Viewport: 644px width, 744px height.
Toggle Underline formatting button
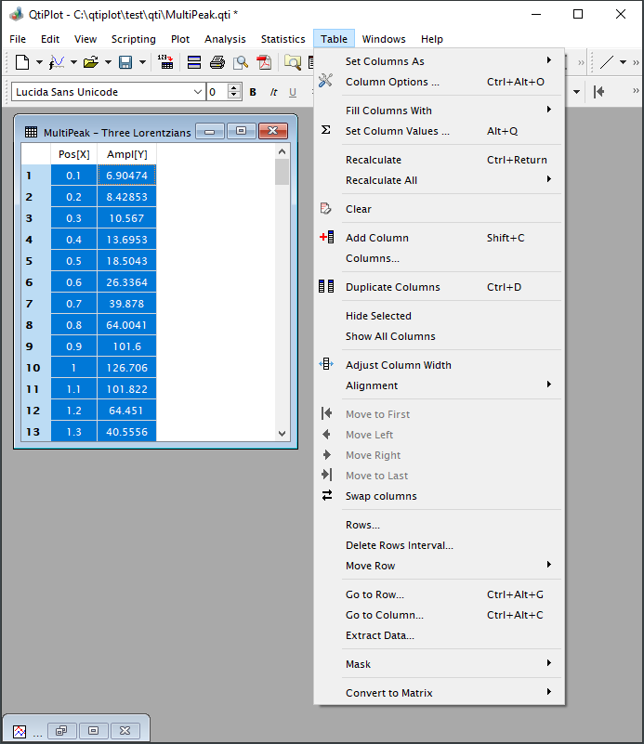tap(293, 92)
